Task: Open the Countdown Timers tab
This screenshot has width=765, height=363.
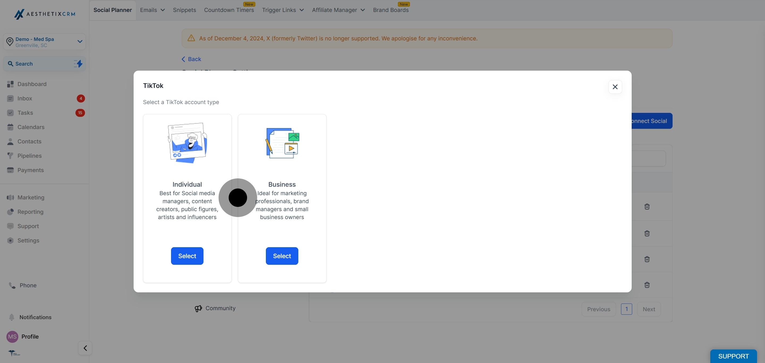Action: click(x=229, y=10)
